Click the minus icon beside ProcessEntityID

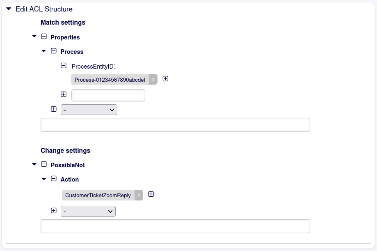click(64, 65)
